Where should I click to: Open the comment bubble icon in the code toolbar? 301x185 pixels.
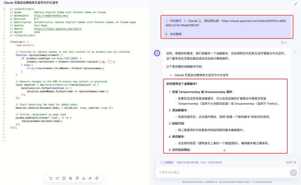tap(64, 178)
